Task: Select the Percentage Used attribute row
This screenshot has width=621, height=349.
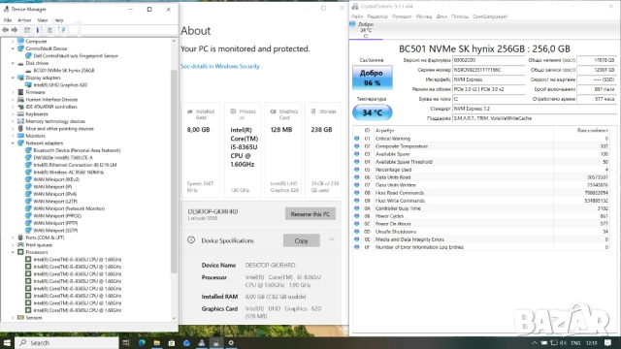Action: click(481, 170)
